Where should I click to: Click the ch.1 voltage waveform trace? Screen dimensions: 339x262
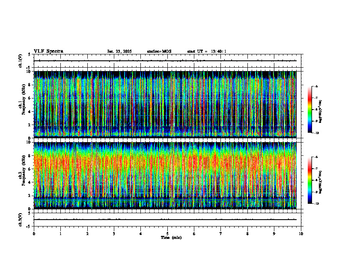[165, 61]
